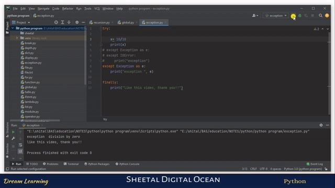Go to next highlighted error arrow

tap(328, 29)
